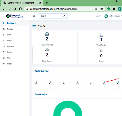This screenshot has height=116, width=122.
Task: Click the Bugs label
Action: point(101,61)
